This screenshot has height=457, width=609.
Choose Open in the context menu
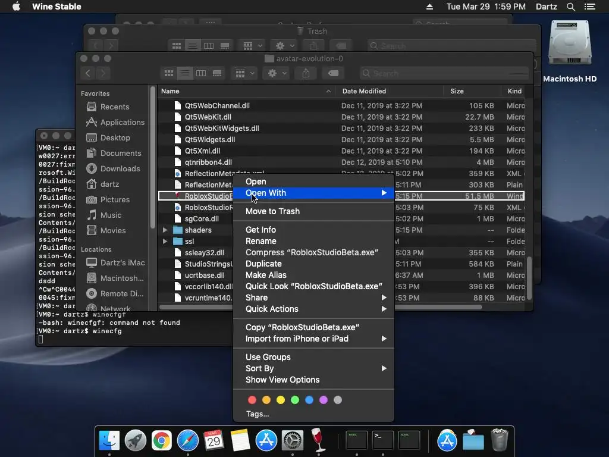pyautogui.click(x=313, y=181)
